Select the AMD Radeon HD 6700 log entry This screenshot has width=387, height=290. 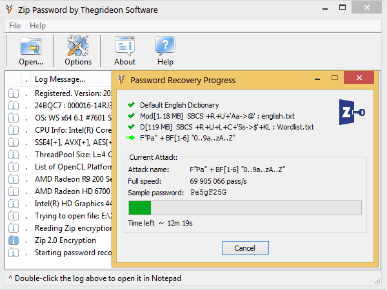pyautogui.click(x=72, y=191)
